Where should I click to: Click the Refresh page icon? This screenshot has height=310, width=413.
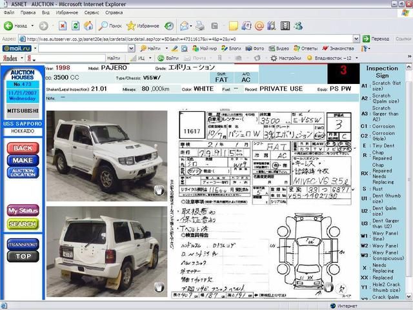click(x=76, y=26)
